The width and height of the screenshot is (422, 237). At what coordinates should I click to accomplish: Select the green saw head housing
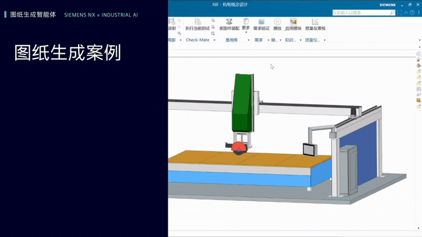pyautogui.click(x=243, y=104)
